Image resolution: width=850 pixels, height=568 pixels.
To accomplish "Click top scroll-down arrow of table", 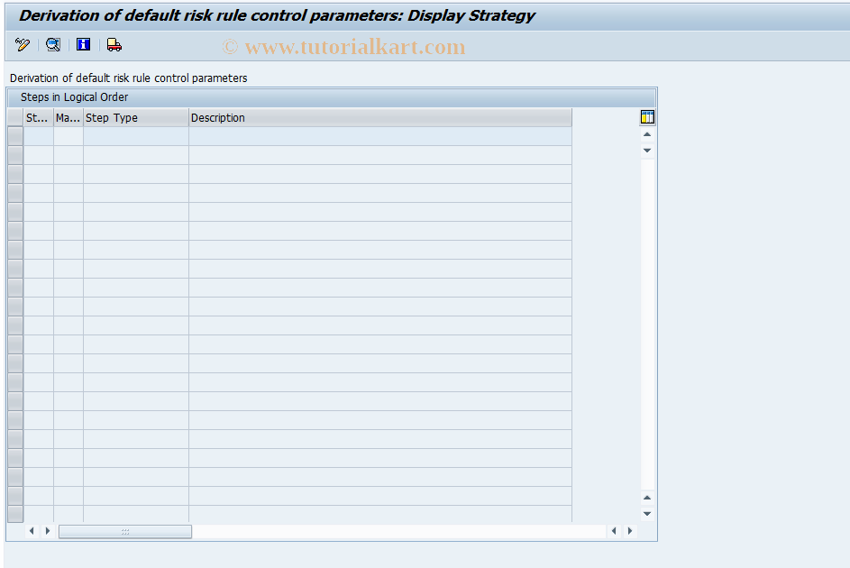I will tap(647, 151).
